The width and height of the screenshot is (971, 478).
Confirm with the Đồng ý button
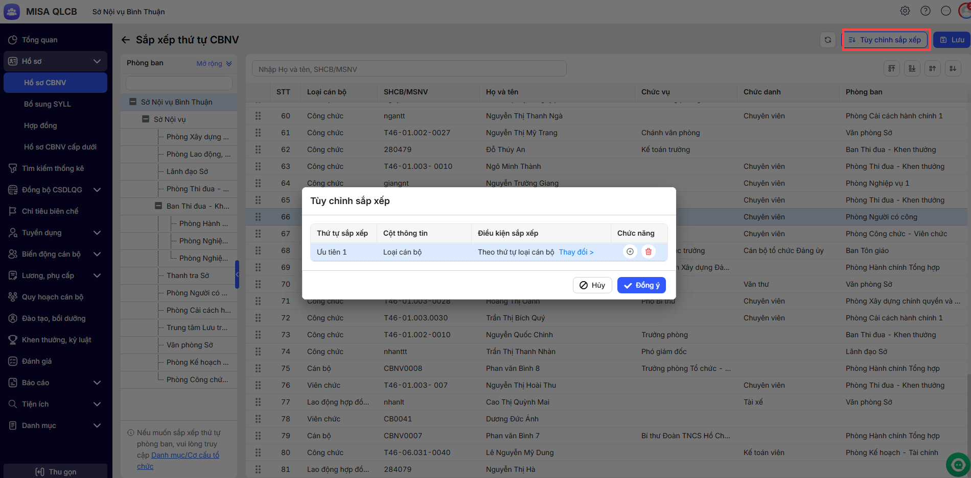tap(641, 285)
